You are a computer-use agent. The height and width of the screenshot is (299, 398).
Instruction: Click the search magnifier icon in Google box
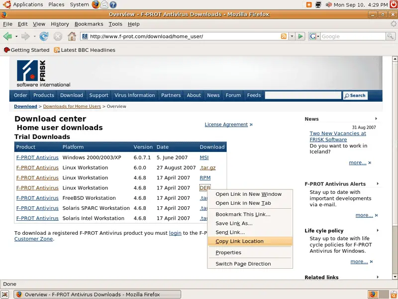[x=390, y=36]
